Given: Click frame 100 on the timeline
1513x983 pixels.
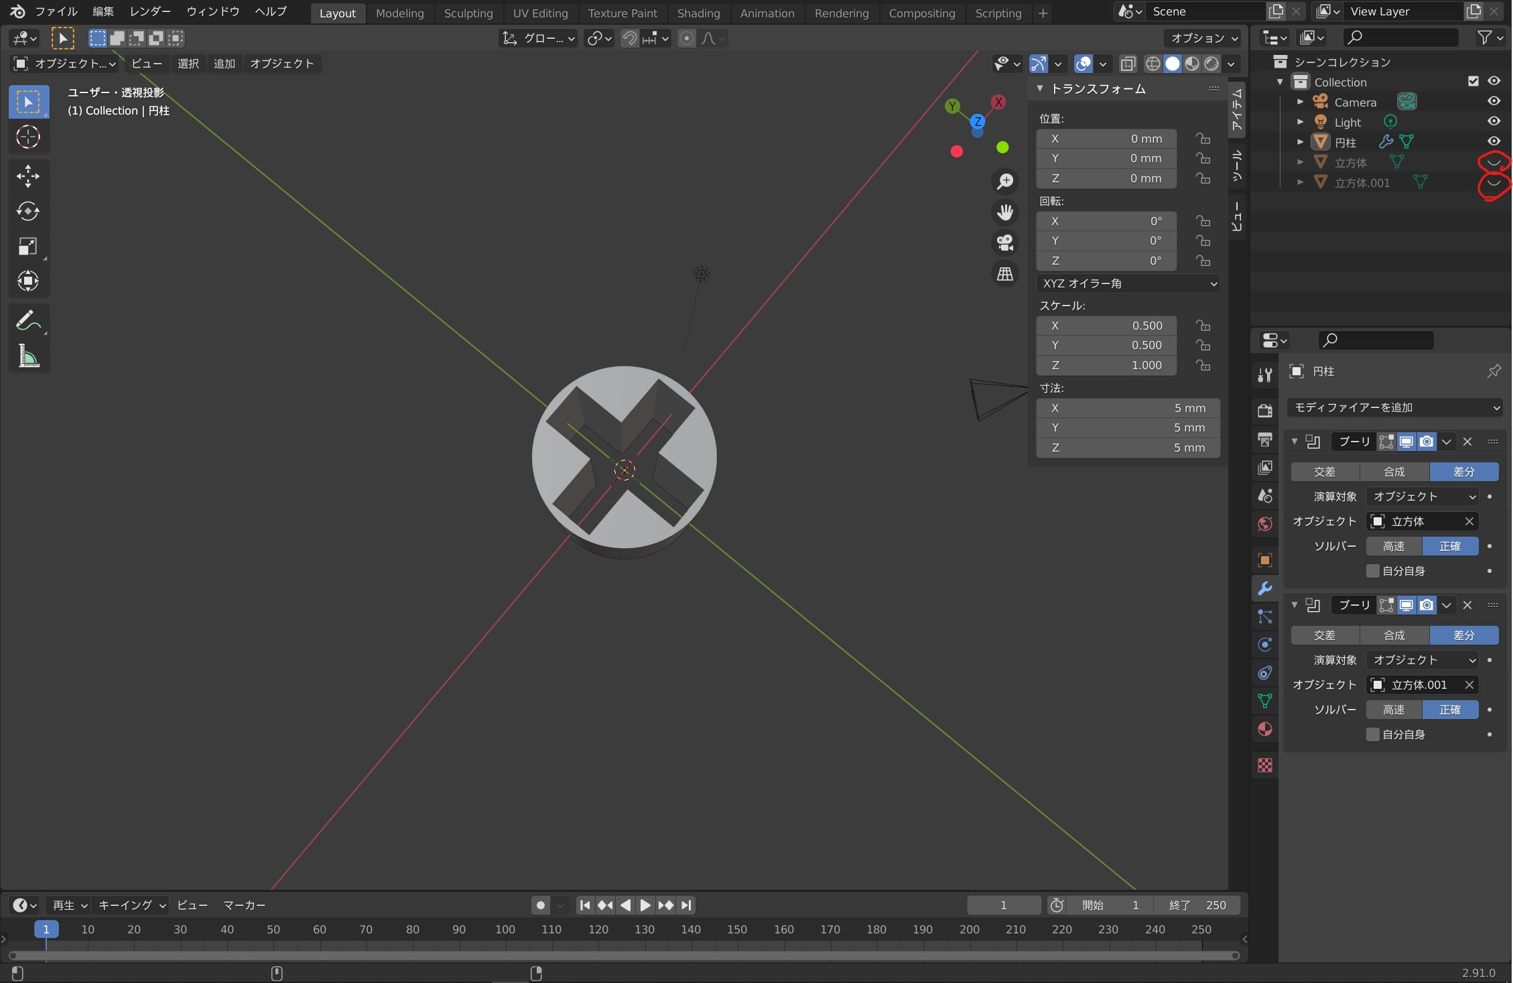Looking at the screenshot, I should click(505, 929).
